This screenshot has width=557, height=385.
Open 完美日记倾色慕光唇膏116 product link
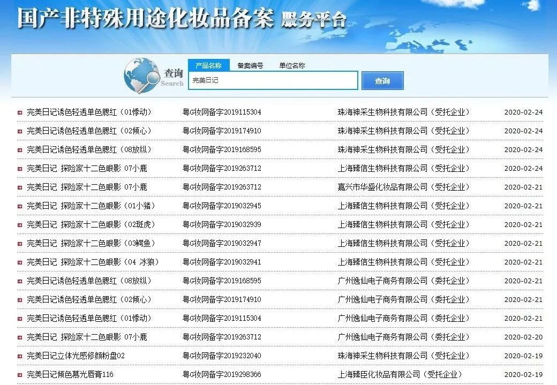pyautogui.click(x=70, y=374)
